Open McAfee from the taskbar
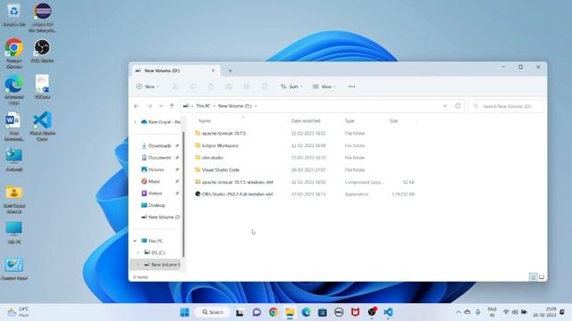The image size is (572, 321). coord(356,312)
